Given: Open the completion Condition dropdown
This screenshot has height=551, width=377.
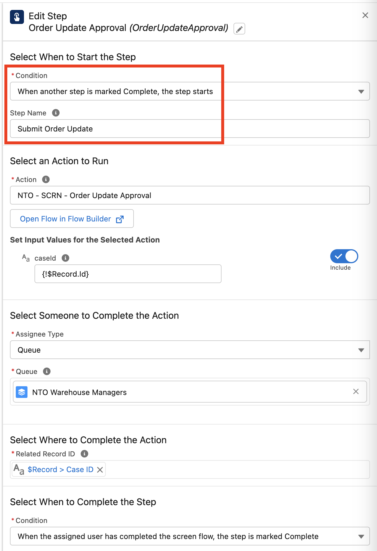Looking at the screenshot, I should 190,536.
